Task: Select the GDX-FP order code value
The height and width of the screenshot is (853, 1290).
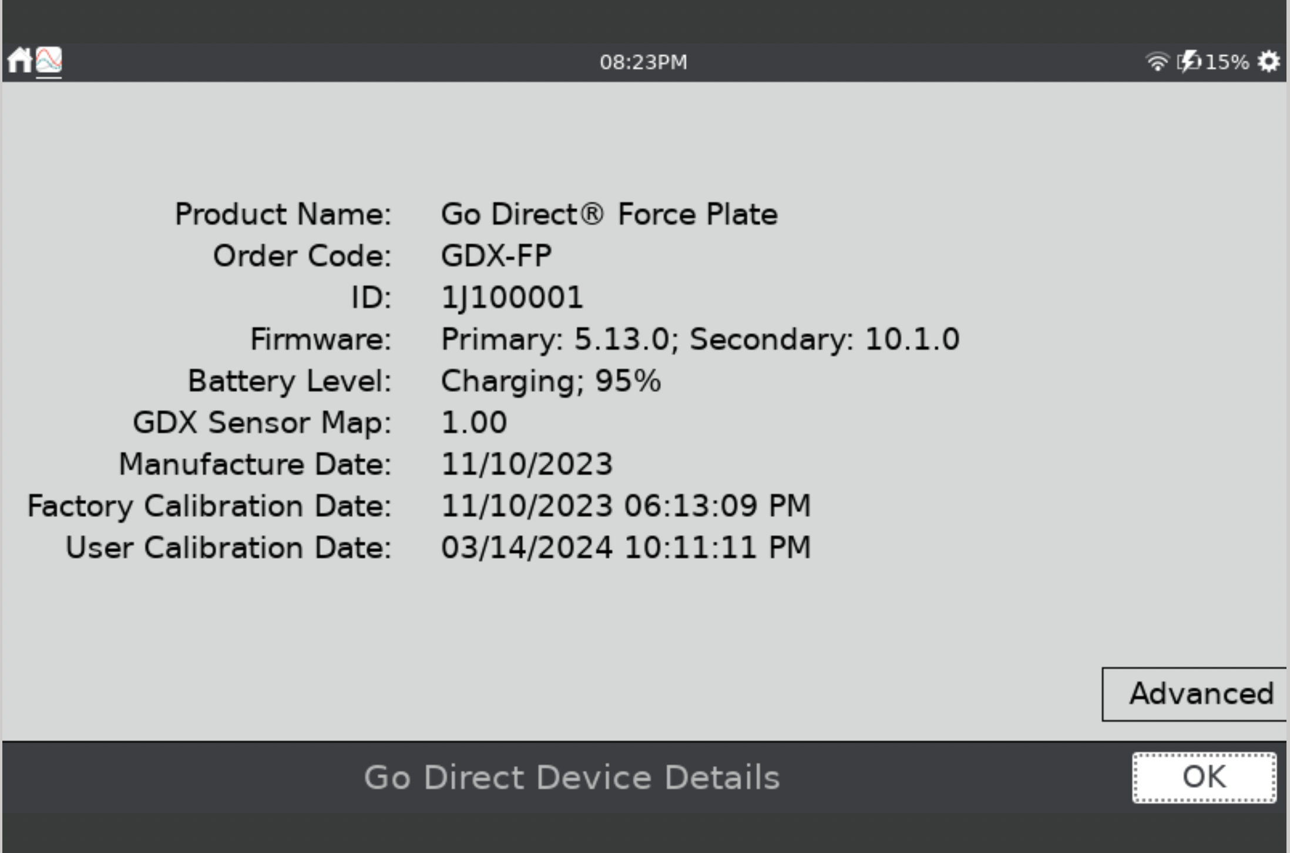Action: pos(496,256)
